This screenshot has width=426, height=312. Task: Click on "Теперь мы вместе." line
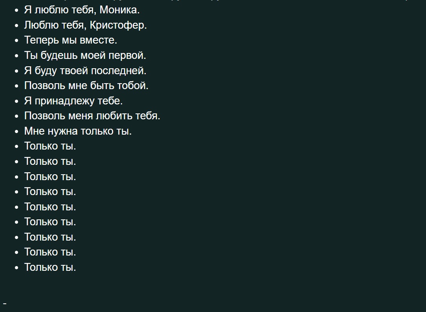[71, 40]
